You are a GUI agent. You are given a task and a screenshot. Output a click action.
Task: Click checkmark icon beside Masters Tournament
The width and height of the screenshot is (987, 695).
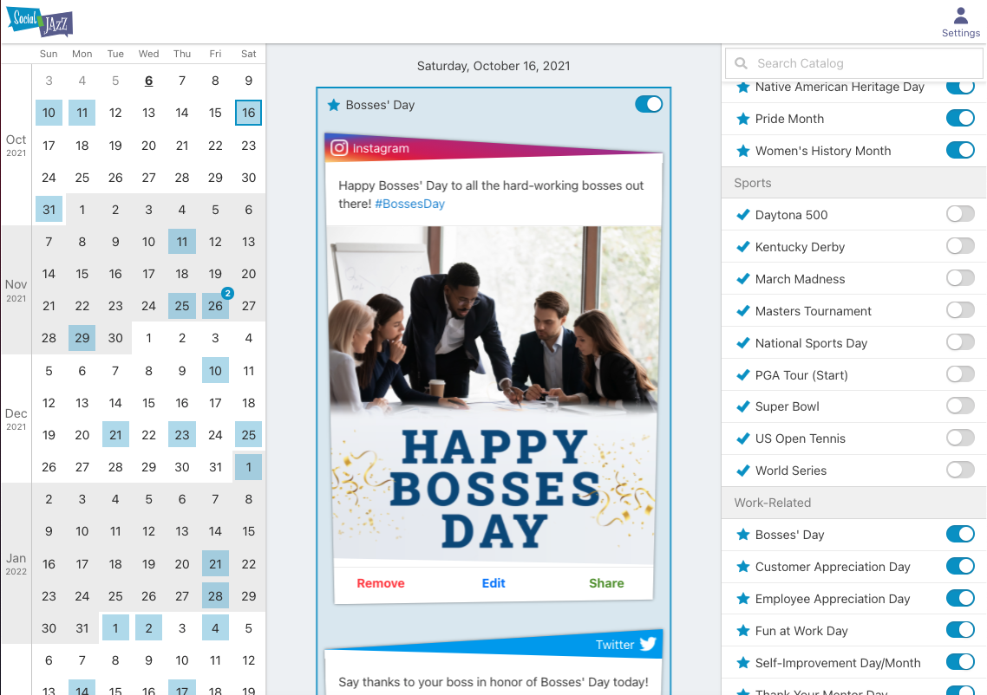(x=742, y=311)
